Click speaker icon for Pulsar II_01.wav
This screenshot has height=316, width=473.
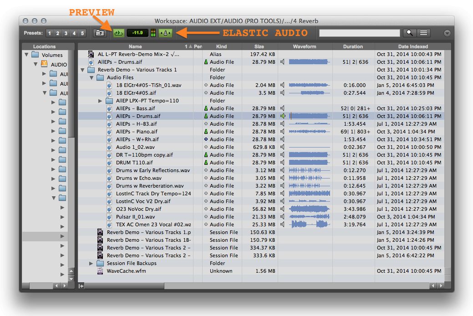[283, 217]
